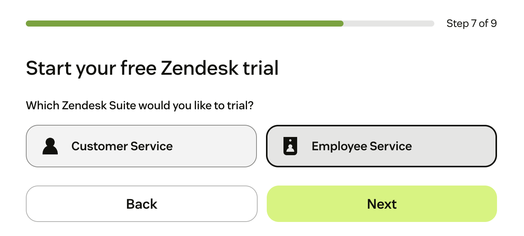Click empty space right of Employee Service label
The width and height of the screenshot is (524, 236).
[452, 146]
